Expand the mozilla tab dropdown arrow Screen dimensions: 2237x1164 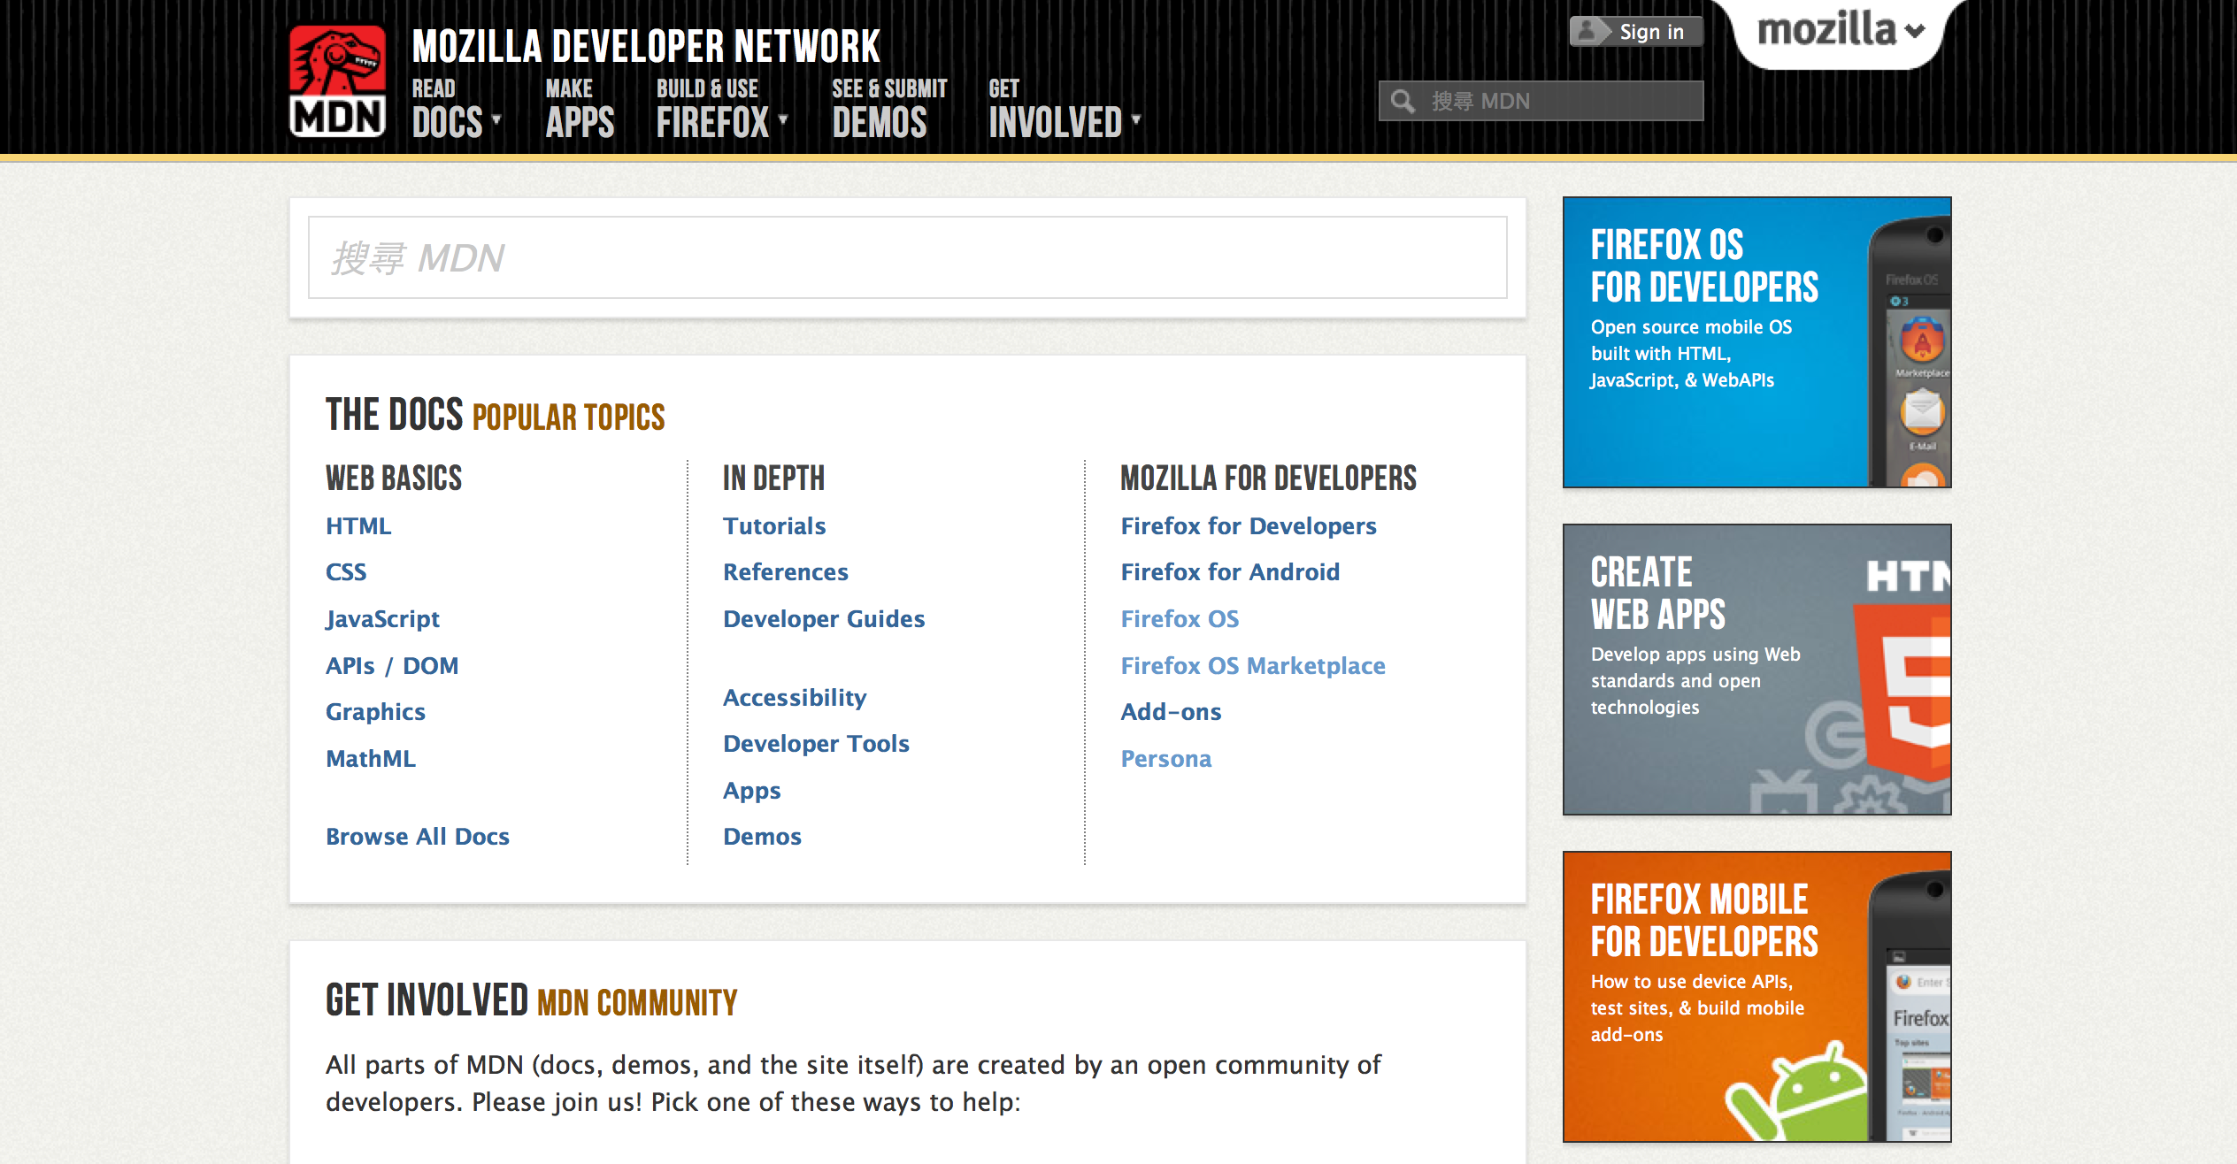[x=1915, y=32]
